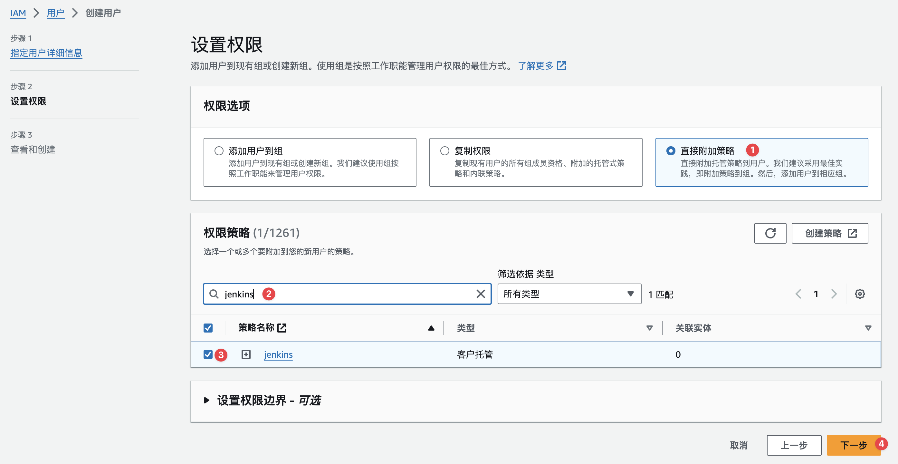The image size is (898, 464).
Task: Expand the jenkins policy row details
Action: click(x=246, y=354)
